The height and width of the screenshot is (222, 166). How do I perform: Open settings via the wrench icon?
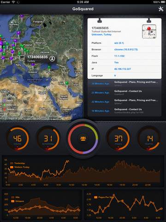pos(161,9)
